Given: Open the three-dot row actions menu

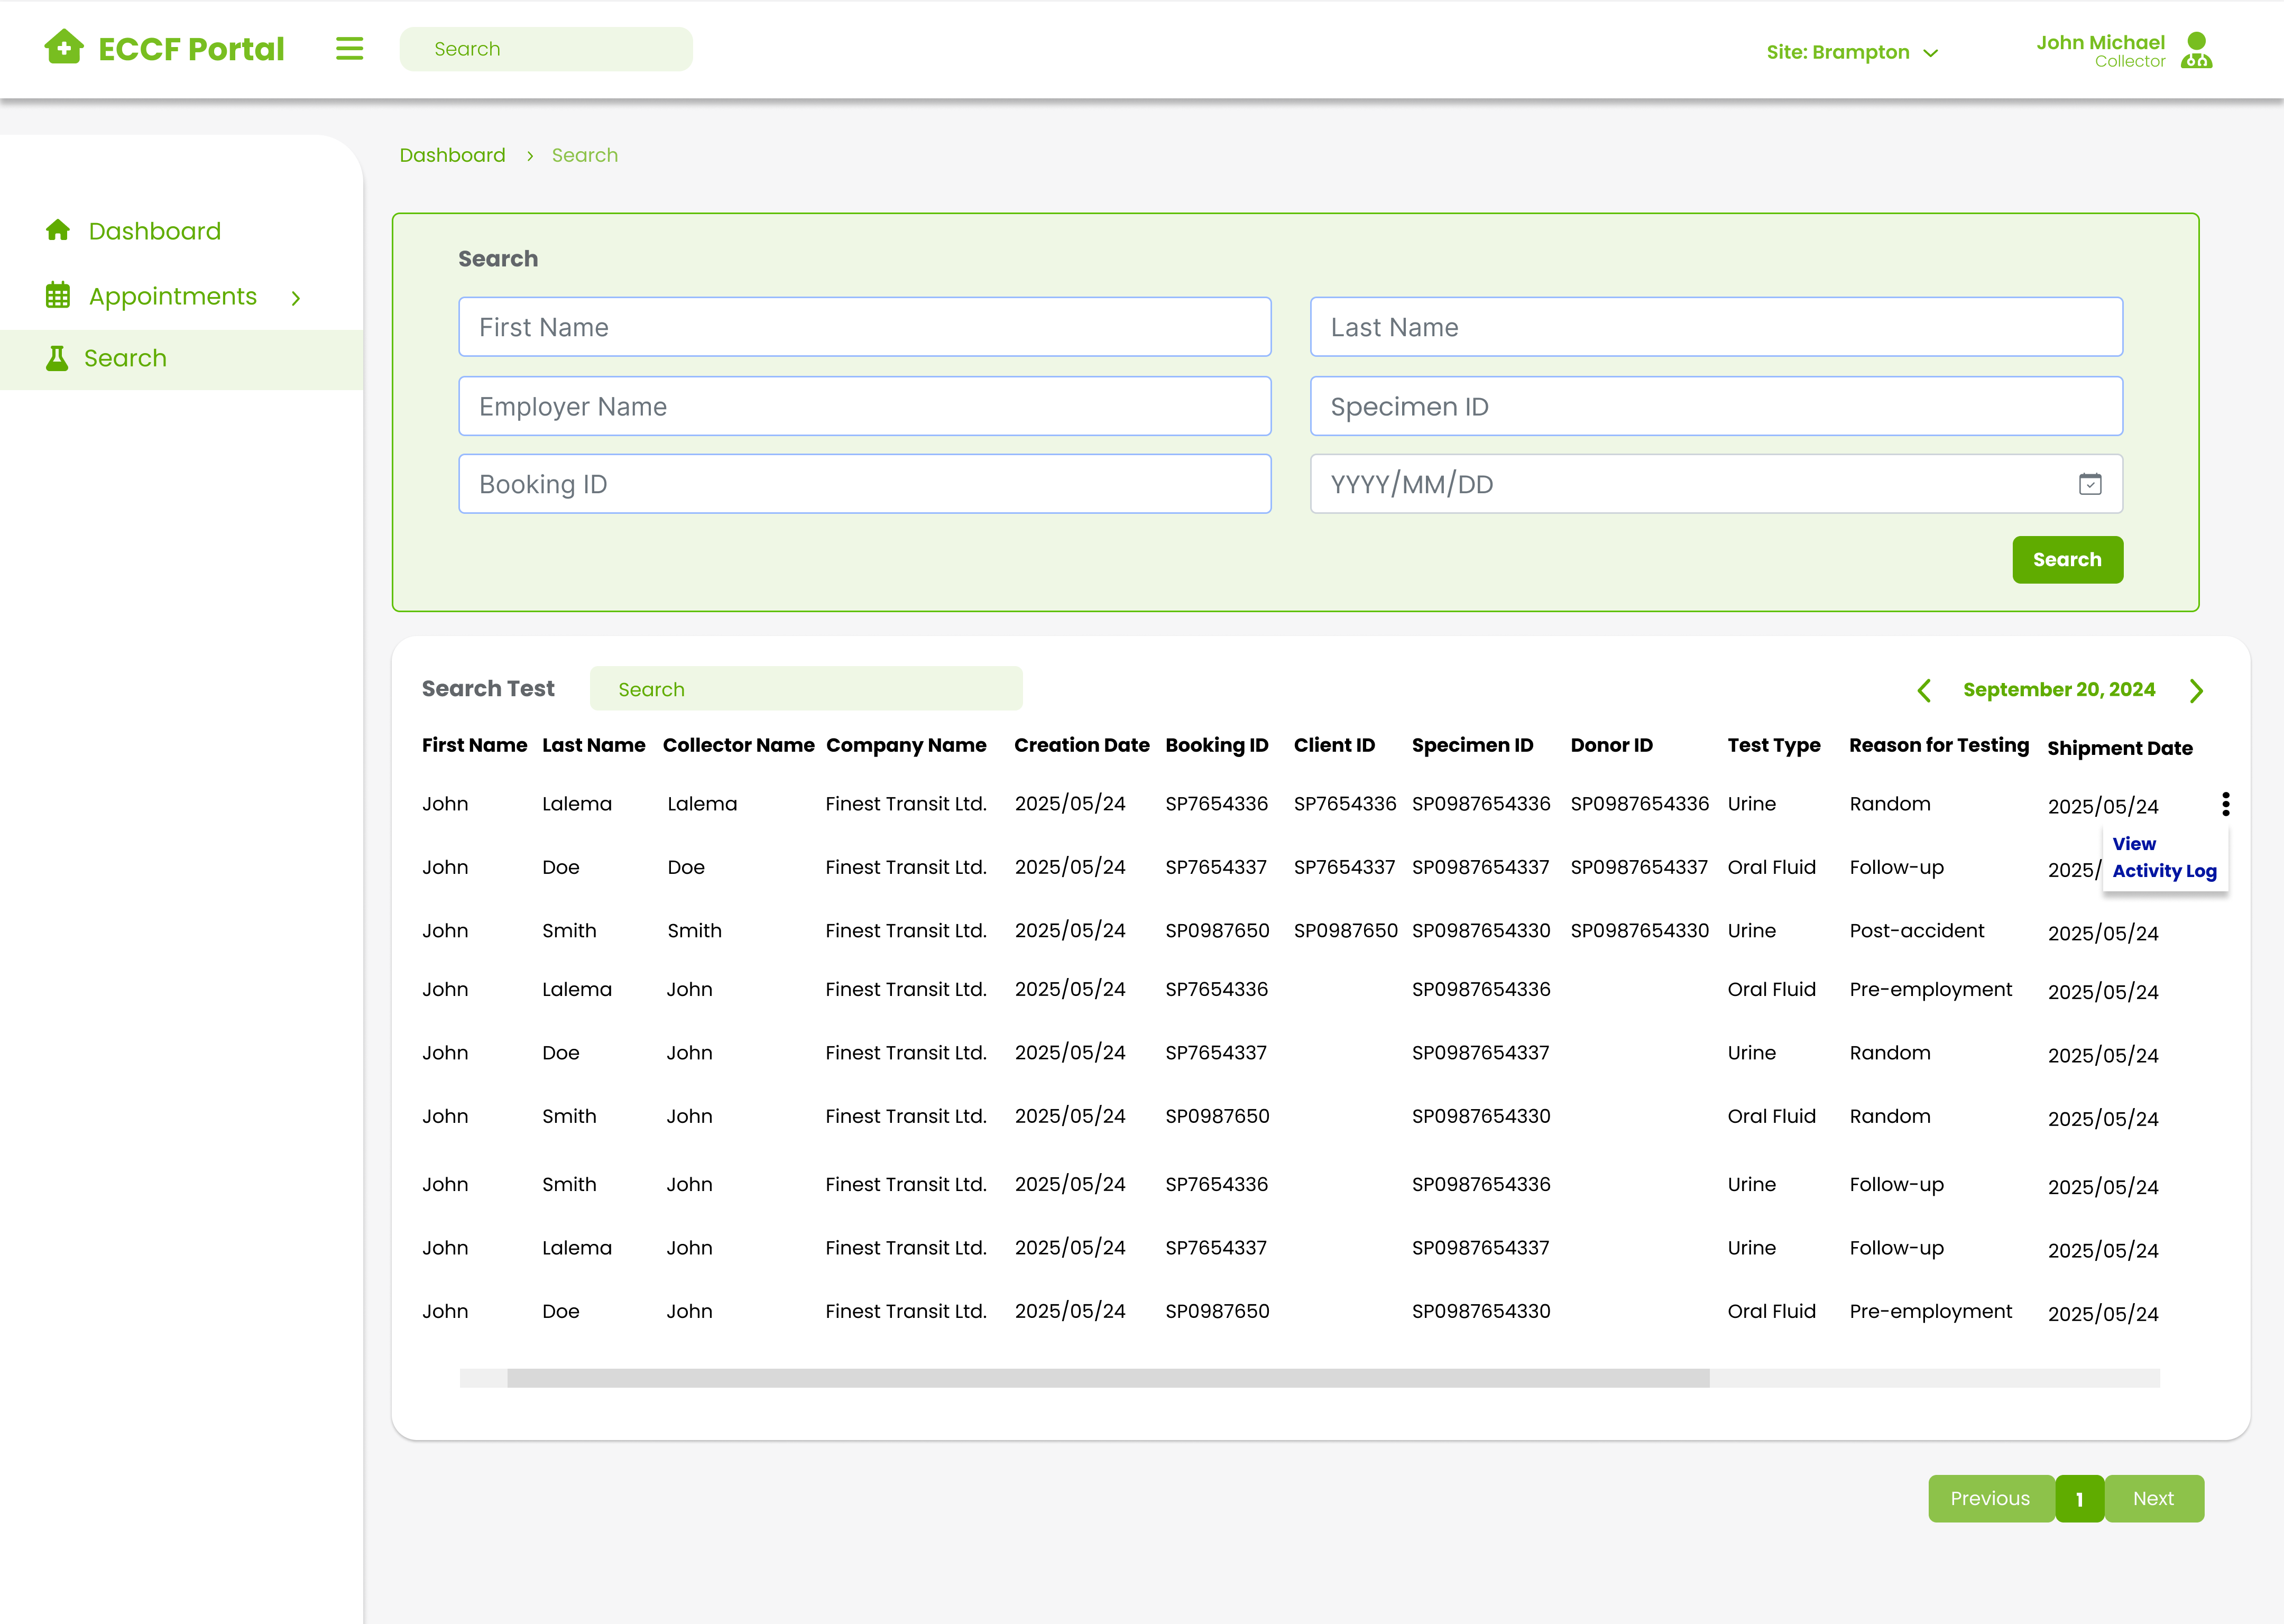Looking at the screenshot, I should pos(2225,804).
